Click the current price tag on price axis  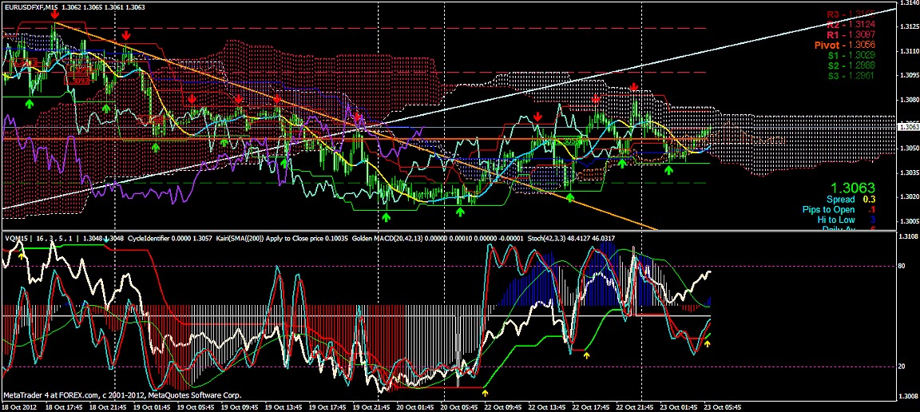[x=908, y=127]
